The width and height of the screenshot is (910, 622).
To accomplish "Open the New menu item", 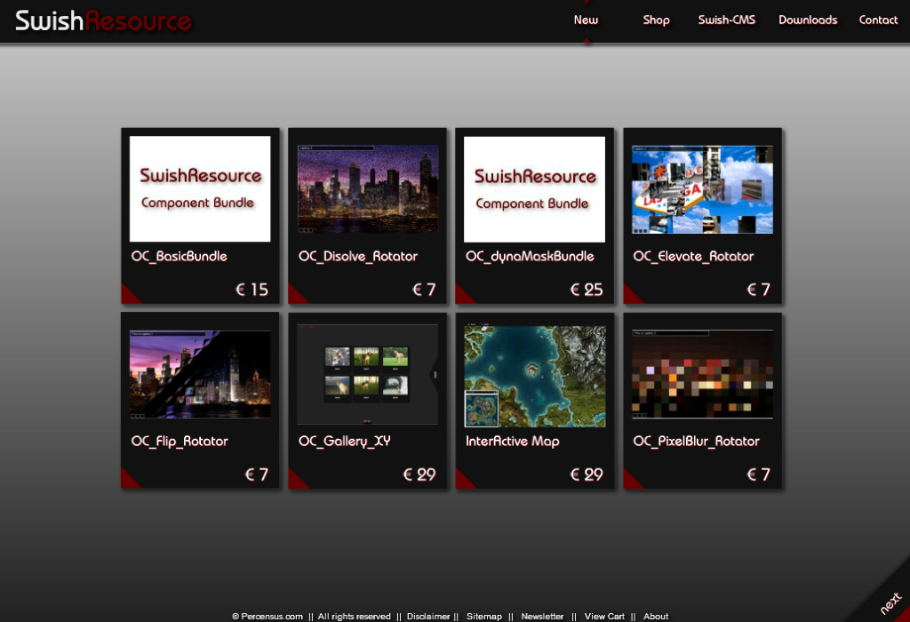I will click(x=586, y=20).
